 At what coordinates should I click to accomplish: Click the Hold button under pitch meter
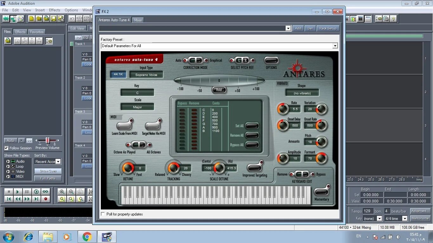[x=219, y=90]
